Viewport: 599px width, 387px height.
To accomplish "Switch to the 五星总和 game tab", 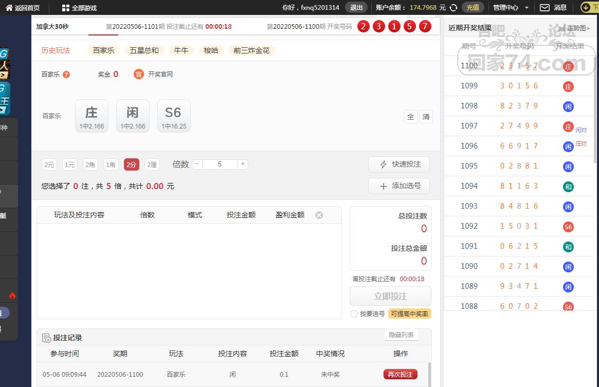I will click(144, 50).
